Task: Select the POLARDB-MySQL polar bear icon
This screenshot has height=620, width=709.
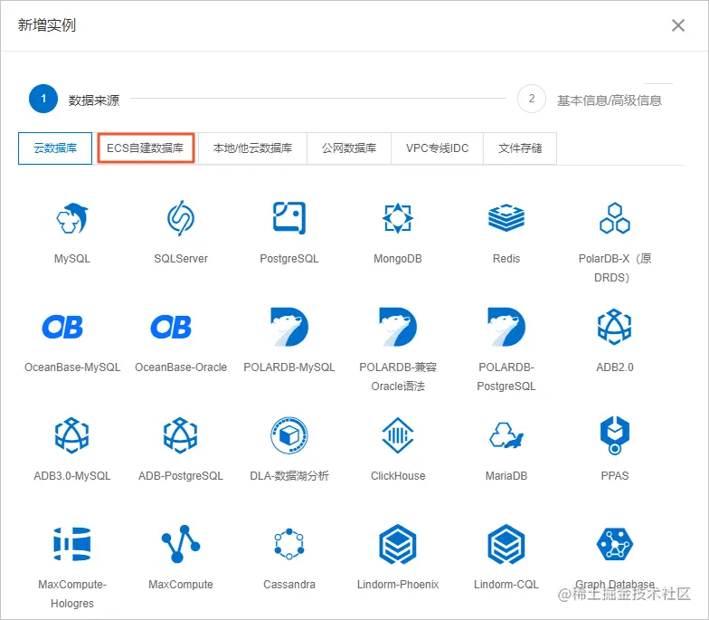Action: tap(289, 327)
